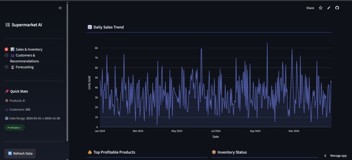
Task: Click the Date Range 2024-01-01 to 2024-12-30 text
Action: pyautogui.click(x=35, y=118)
